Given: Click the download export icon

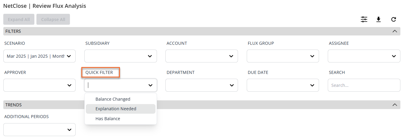Looking at the screenshot, I should (379, 20).
